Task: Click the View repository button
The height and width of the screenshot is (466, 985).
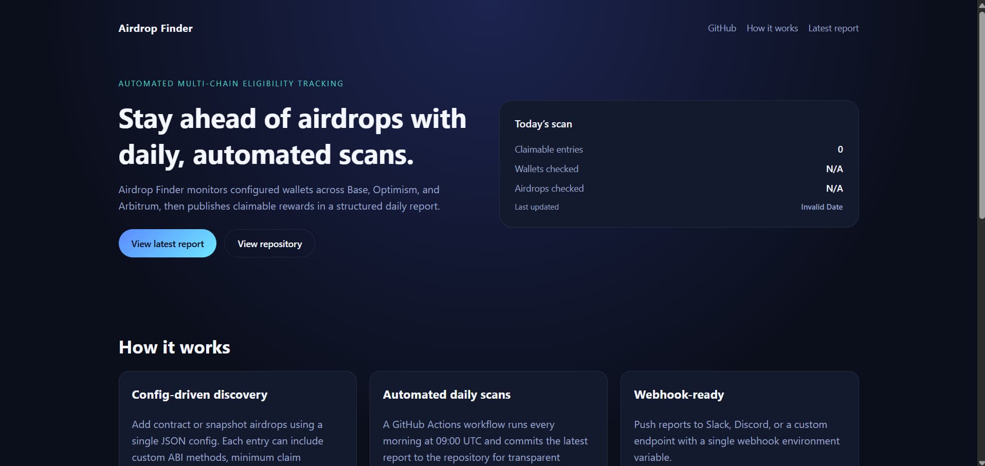Action: [x=269, y=244]
